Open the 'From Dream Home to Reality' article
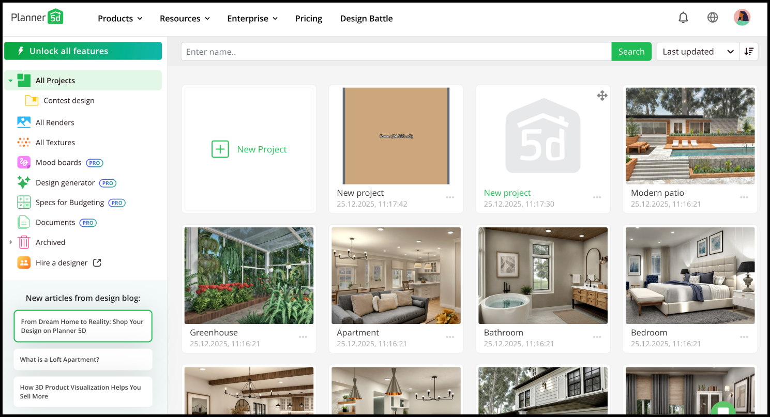The image size is (770, 417). 83,326
